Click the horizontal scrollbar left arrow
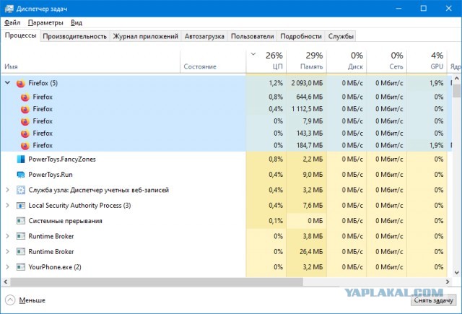Image resolution: width=462 pixels, height=314 pixels. click(6, 282)
